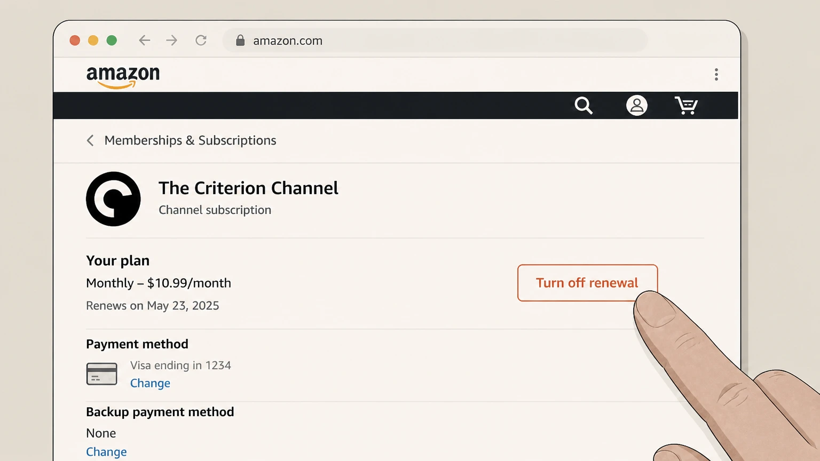The image size is (820, 461).
Task: Click the credit card icon
Action: coord(101,373)
